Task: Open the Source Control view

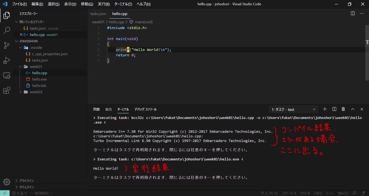Action: [6, 46]
